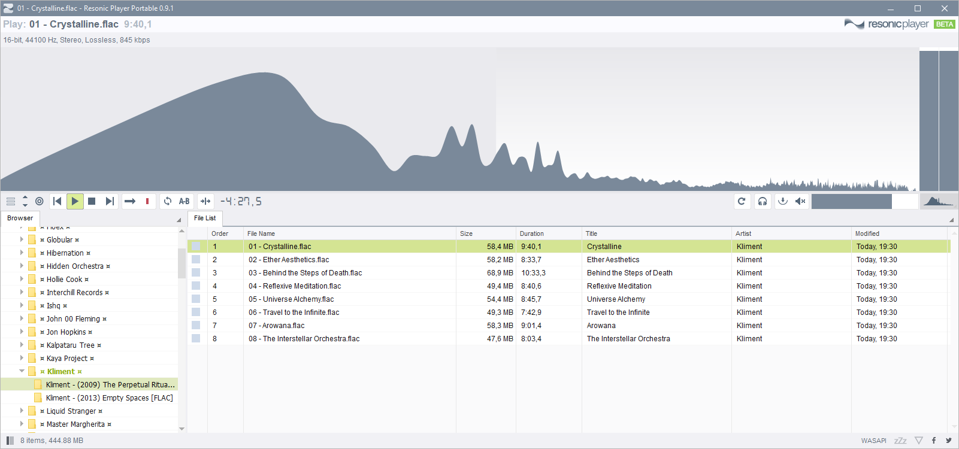The width and height of the screenshot is (959, 449).
Task: Toggle headphones mode
Action: point(763,201)
